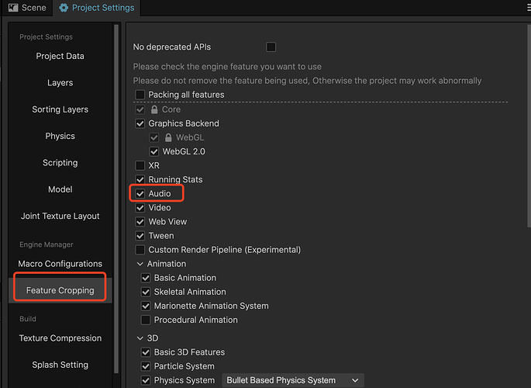Toggle the No deprecated APIs checkbox
This screenshot has width=531, height=388.
[x=271, y=47]
